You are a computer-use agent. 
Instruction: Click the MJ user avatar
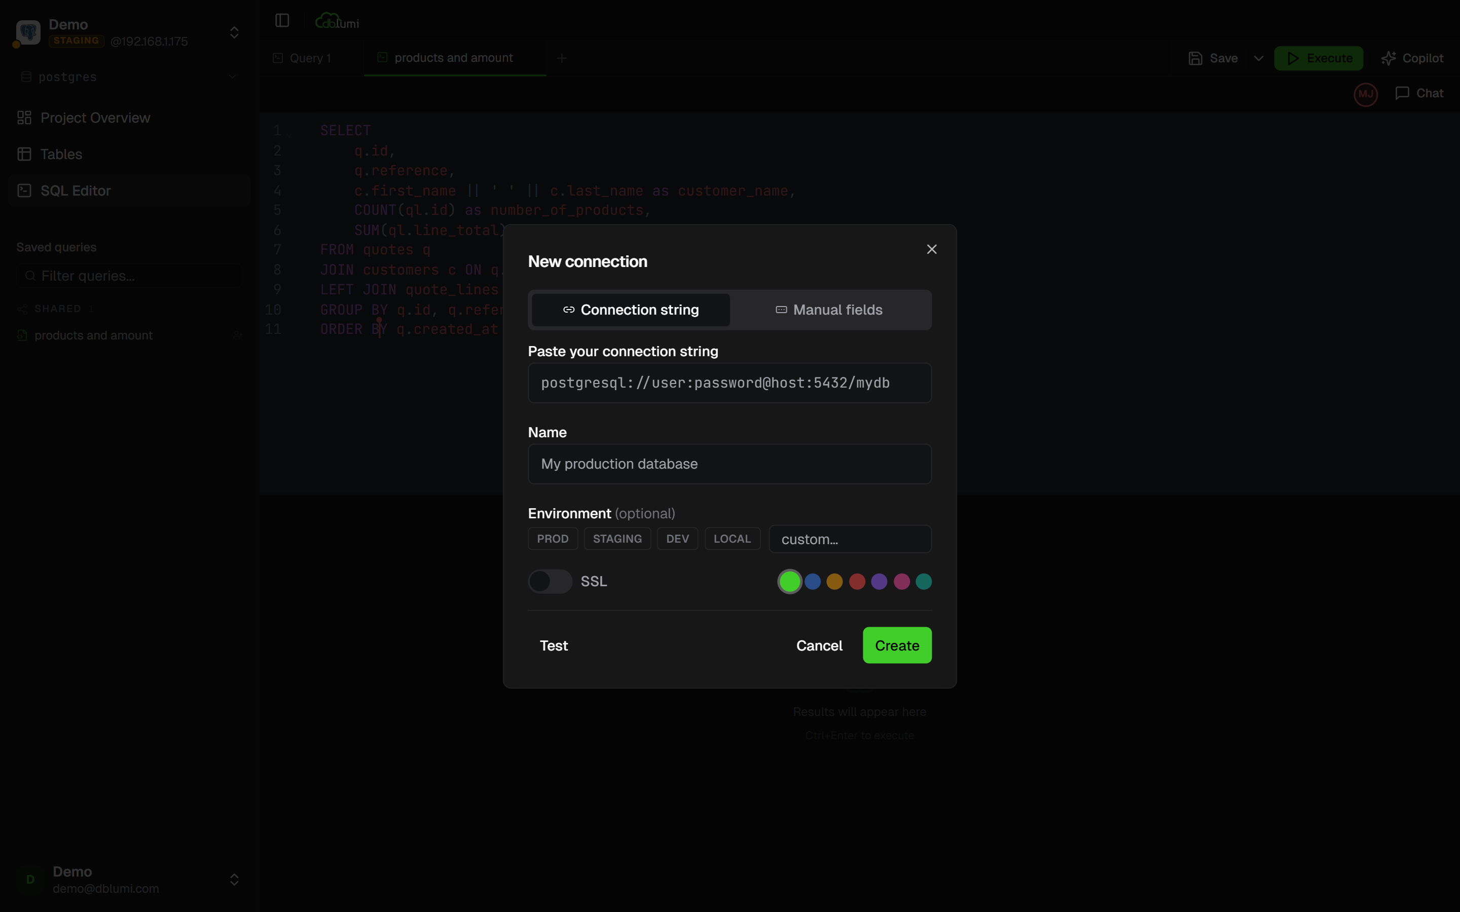[x=1365, y=94]
